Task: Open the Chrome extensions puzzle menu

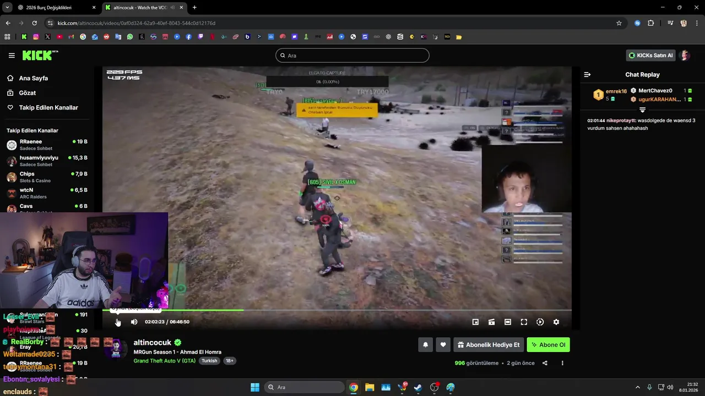Action: 651,23
